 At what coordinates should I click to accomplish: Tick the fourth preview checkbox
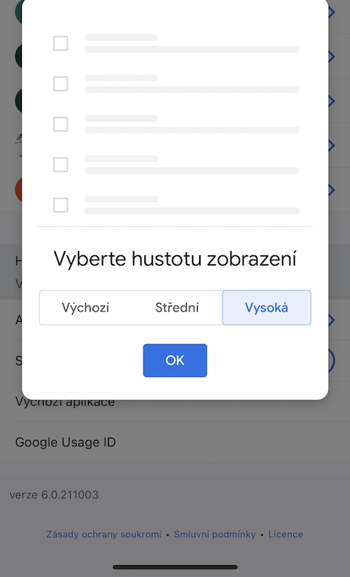(x=61, y=165)
